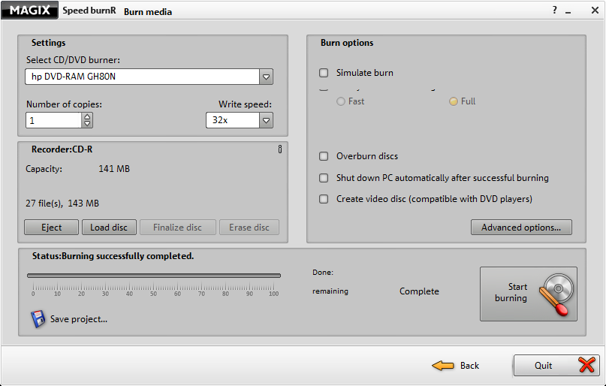Click the floppy disk Save project icon
The image size is (606, 386).
(x=38, y=319)
